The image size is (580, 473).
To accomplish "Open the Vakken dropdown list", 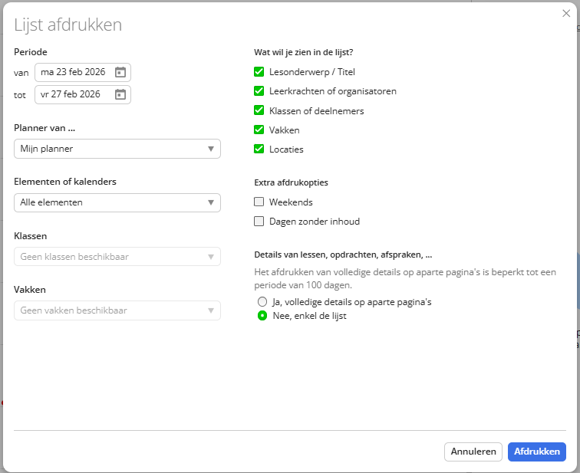I will click(x=117, y=310).
